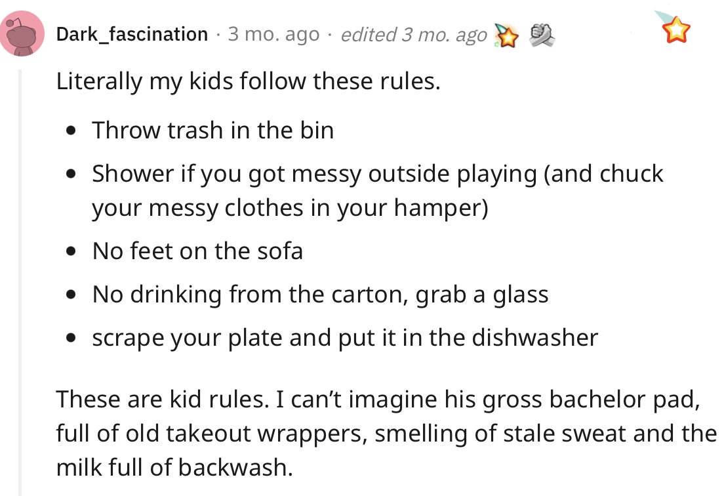Viewport: 724px width, 496px height.
Task: Click the party-hat star award icon
Action: click(506, 35)
